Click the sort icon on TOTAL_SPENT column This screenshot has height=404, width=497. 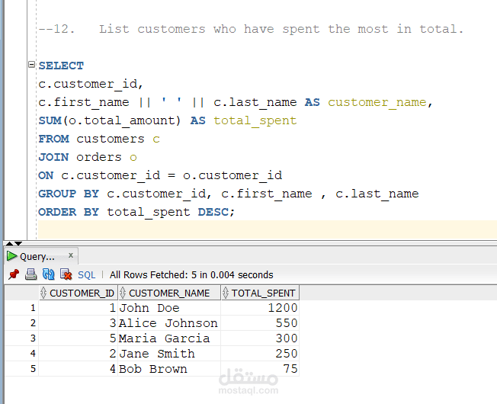(226, 293)
